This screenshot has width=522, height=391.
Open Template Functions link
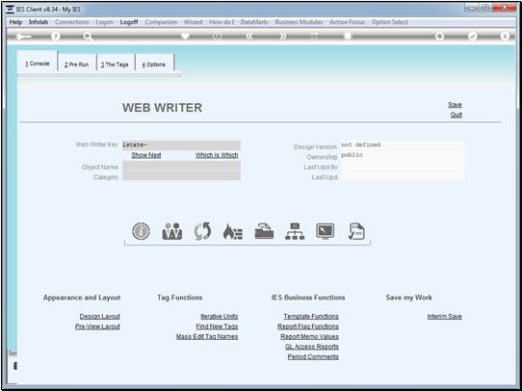[311, 317]
